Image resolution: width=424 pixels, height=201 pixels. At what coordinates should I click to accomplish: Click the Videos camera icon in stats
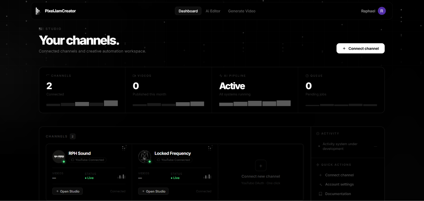pyautogui.click(x=134, y=76)
